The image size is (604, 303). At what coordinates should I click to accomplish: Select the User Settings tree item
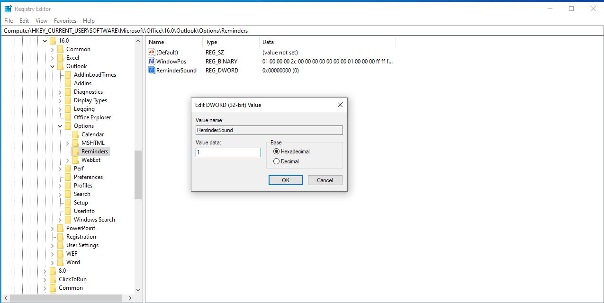(x=82, y=245)
